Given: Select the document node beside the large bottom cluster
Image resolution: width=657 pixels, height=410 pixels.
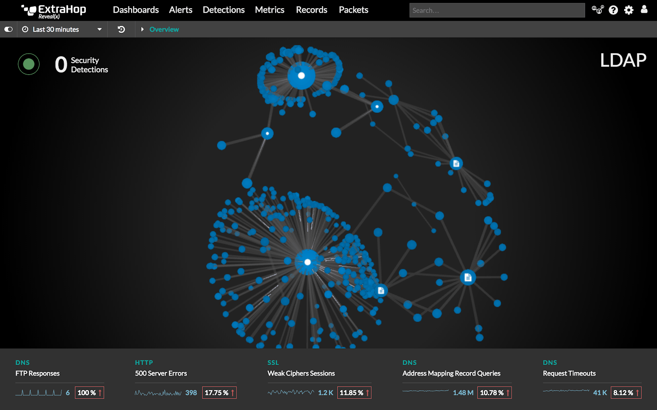Looking at the screenshot, I should (x=381, y=291).
